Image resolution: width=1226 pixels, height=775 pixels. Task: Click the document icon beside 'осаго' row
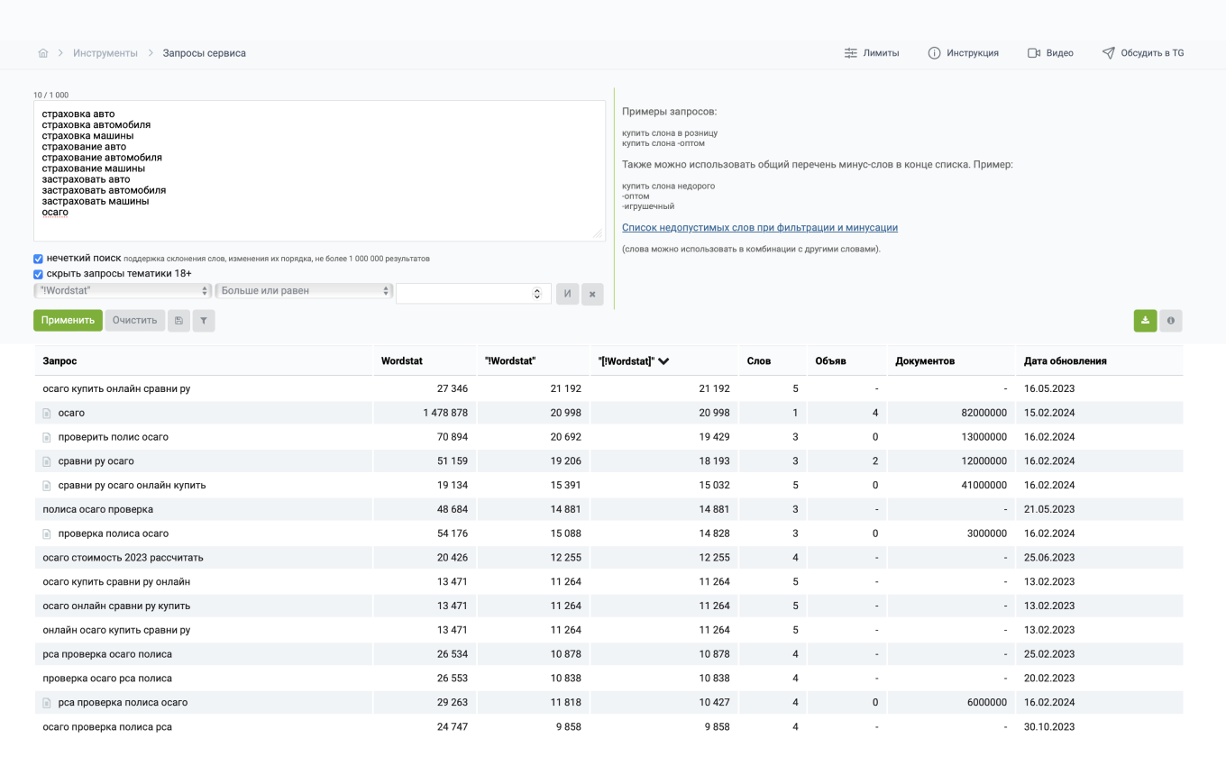tap(48, 414)
